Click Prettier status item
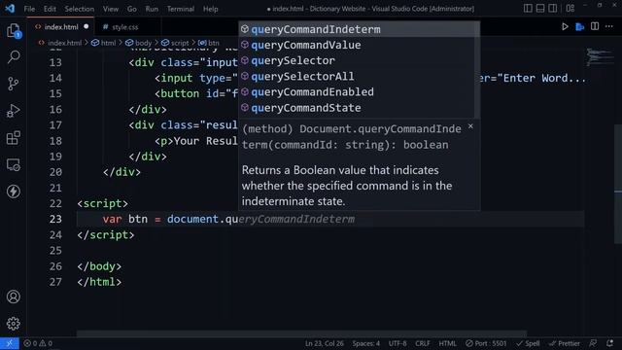This screenshot has height=350, width=622. tap(564, 343)
